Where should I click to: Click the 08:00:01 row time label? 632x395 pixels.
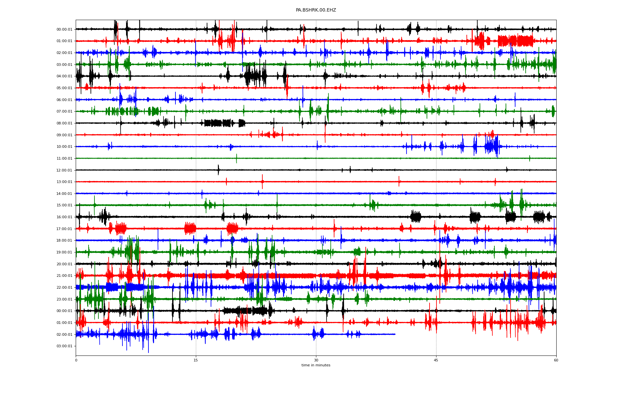click(64, 123)
